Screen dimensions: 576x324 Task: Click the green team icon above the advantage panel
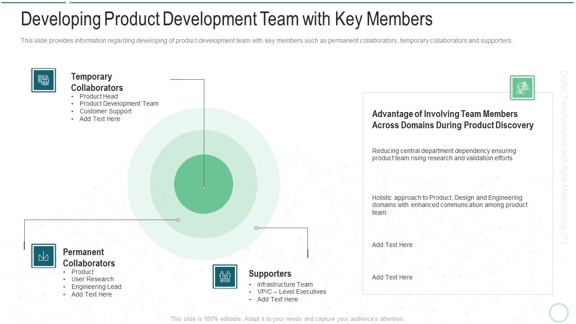click(522, 87)
